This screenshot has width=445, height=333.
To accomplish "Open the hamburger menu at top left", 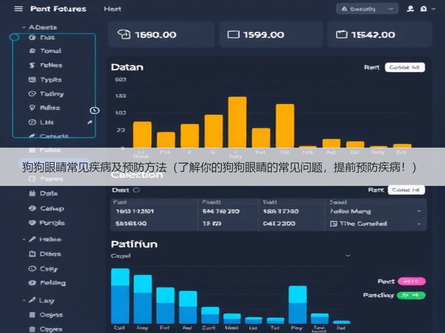I will 18,9.
